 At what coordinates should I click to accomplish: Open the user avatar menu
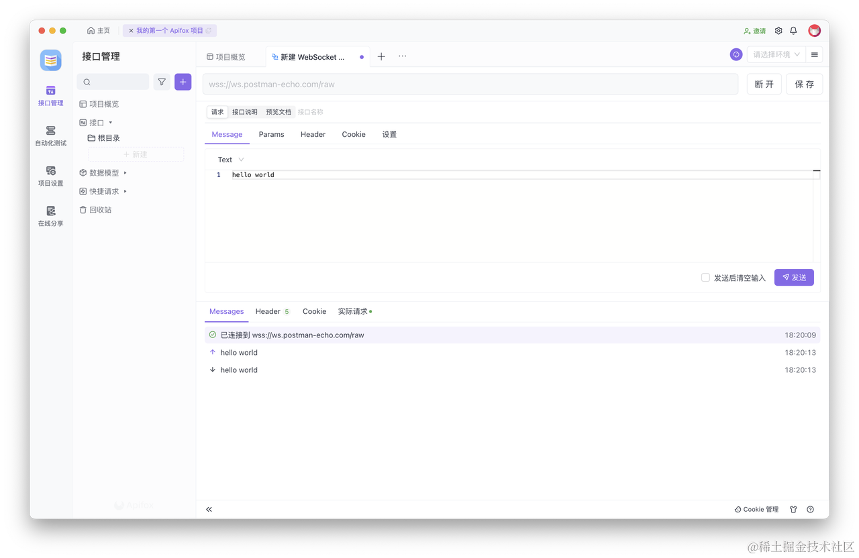click(814, 31)
